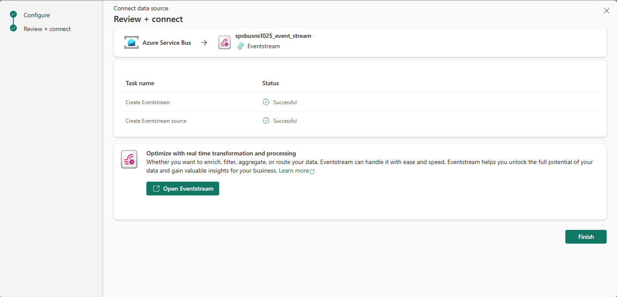Click the Review + connect step checkmark
This screenshot has height=297, width=617.
12,28
